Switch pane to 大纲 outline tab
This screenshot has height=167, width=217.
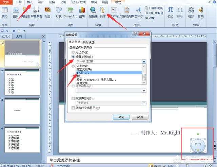point(19,36)
